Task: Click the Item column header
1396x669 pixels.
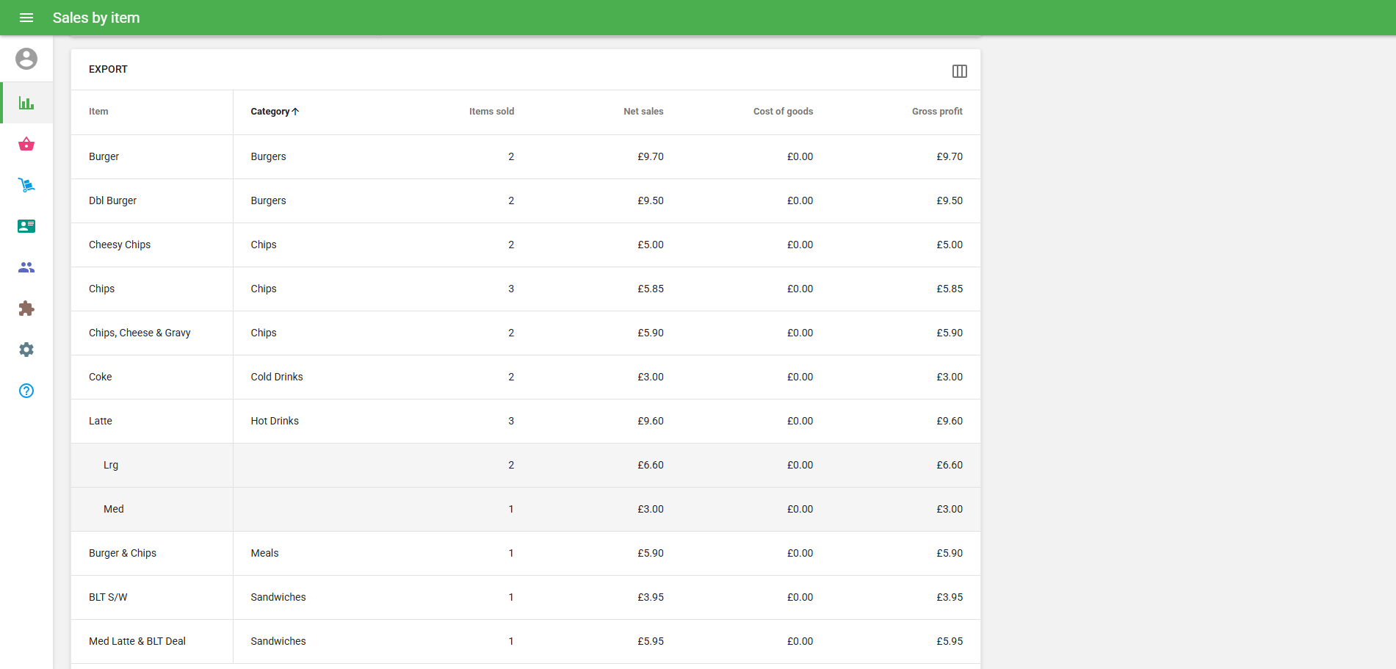Action: 98,112
